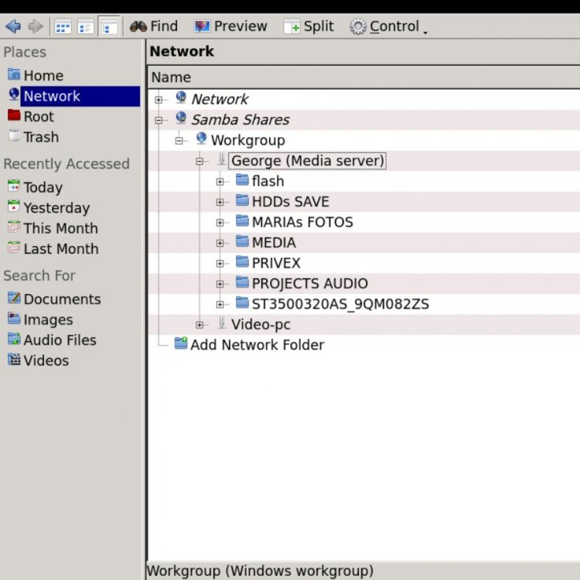Expand the MEDIA folder
The height and width of the screenshot is (580, 580).
tap(220, 243)
